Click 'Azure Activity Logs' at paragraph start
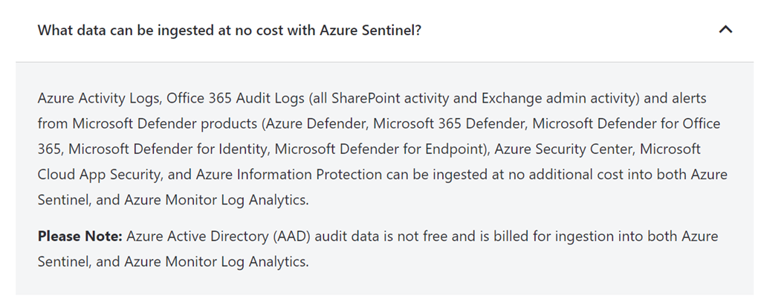This screenshot has width=761, height=304. click(98, 98)
